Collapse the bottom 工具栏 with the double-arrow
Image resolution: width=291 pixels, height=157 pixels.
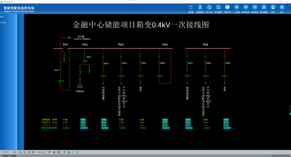point(15,152)
